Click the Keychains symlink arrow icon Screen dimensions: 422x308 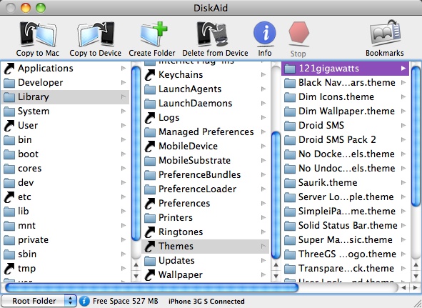[150, 75]
